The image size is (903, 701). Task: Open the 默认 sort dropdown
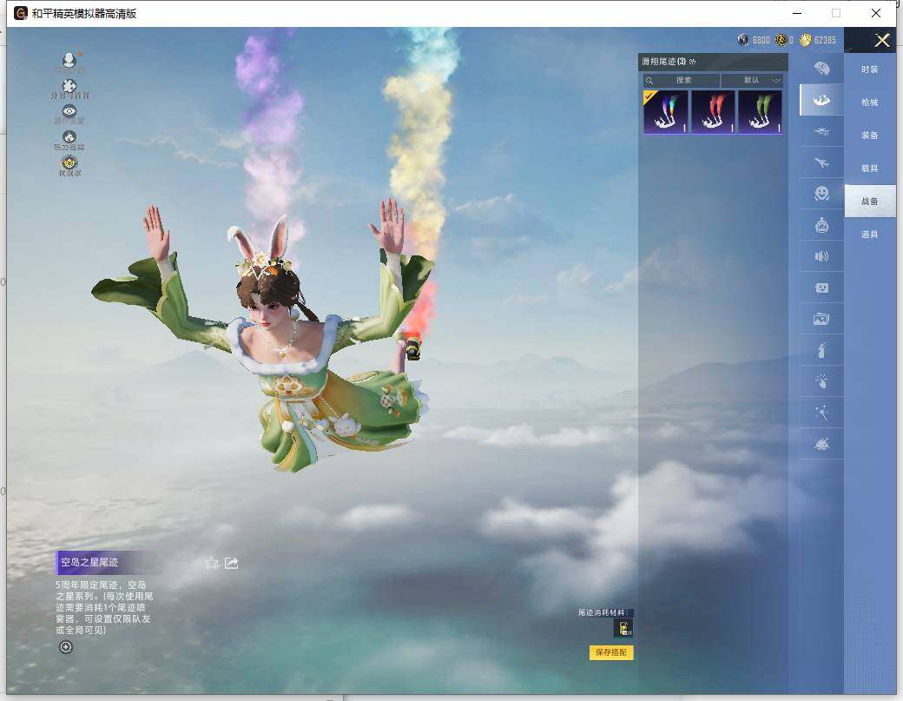point(752,80)
